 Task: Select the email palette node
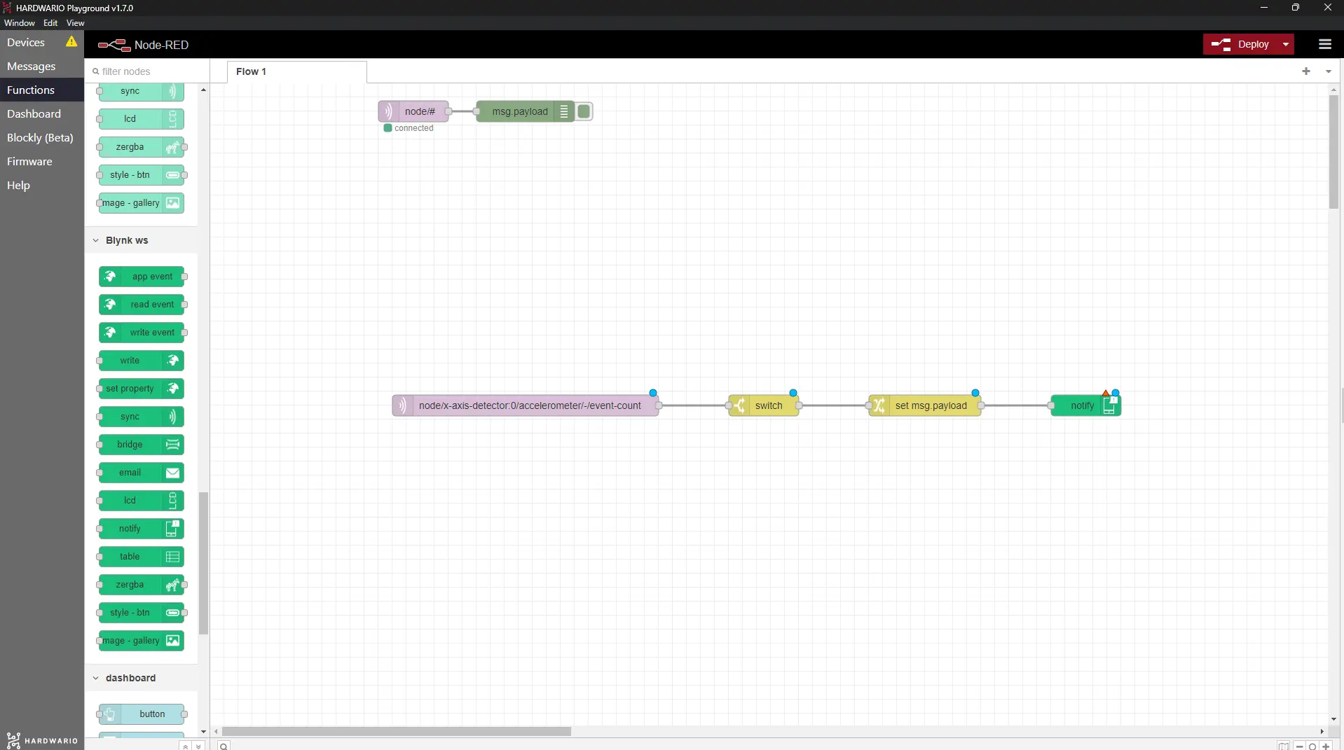(142, 473)
